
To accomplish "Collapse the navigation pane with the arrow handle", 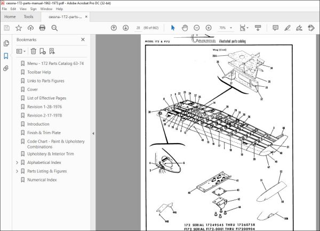I will 93,134.
